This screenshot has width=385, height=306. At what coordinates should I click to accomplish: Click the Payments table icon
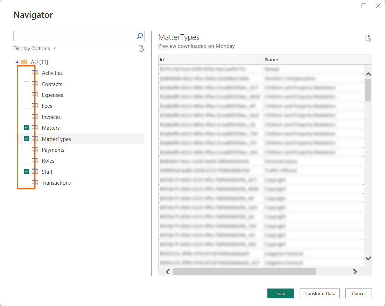point(35,150)
